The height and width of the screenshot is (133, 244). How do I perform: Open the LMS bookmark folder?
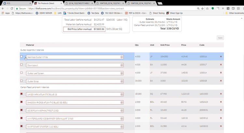click(x=58, y=13)
